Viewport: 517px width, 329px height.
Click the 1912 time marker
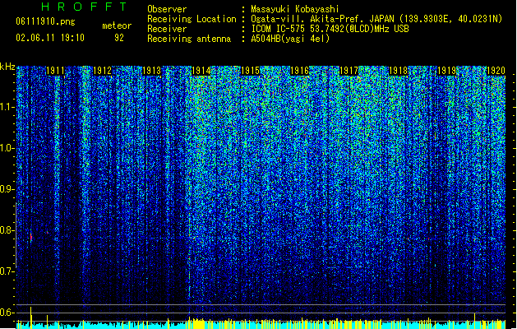click(x=103, y=71)
